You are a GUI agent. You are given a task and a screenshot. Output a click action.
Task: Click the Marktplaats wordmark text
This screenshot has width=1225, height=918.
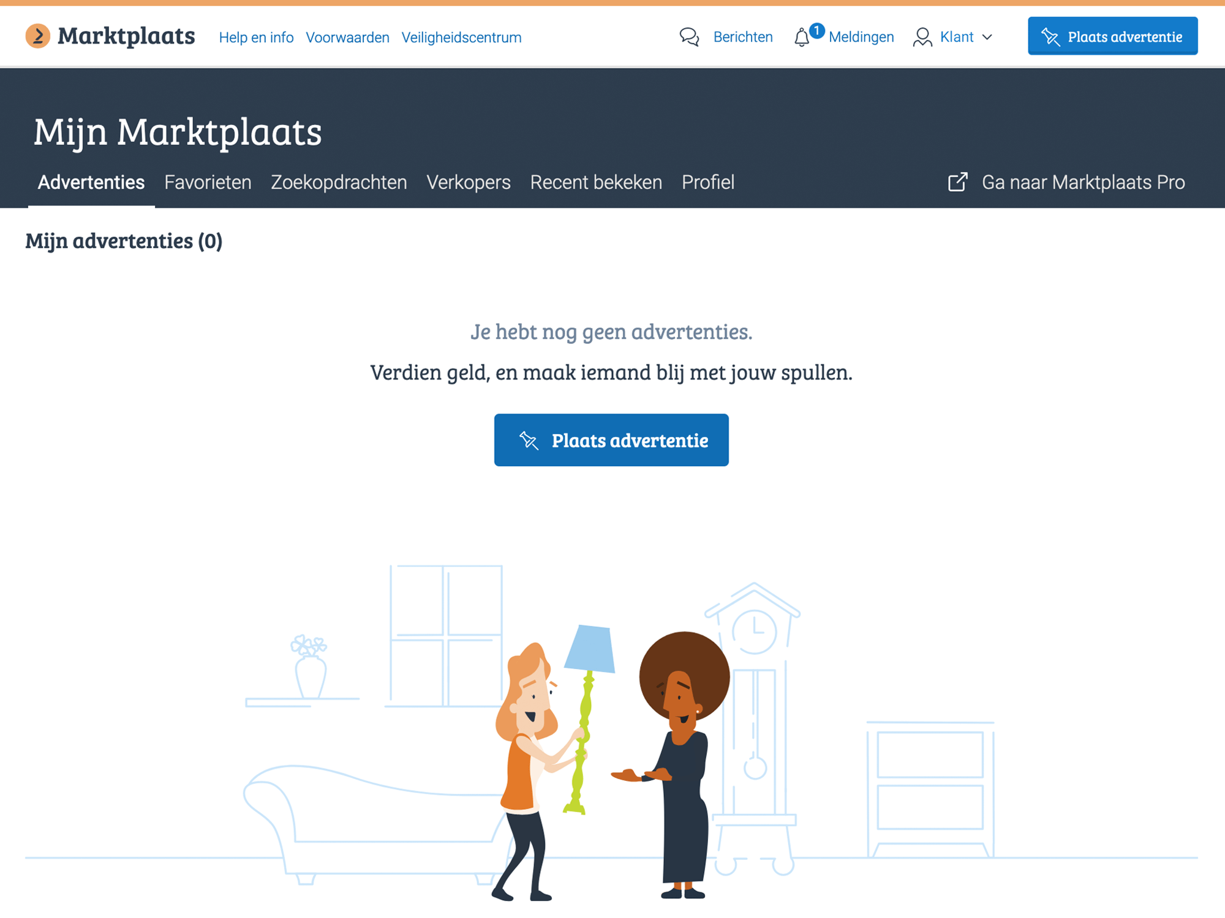click(x=126, y=36)
